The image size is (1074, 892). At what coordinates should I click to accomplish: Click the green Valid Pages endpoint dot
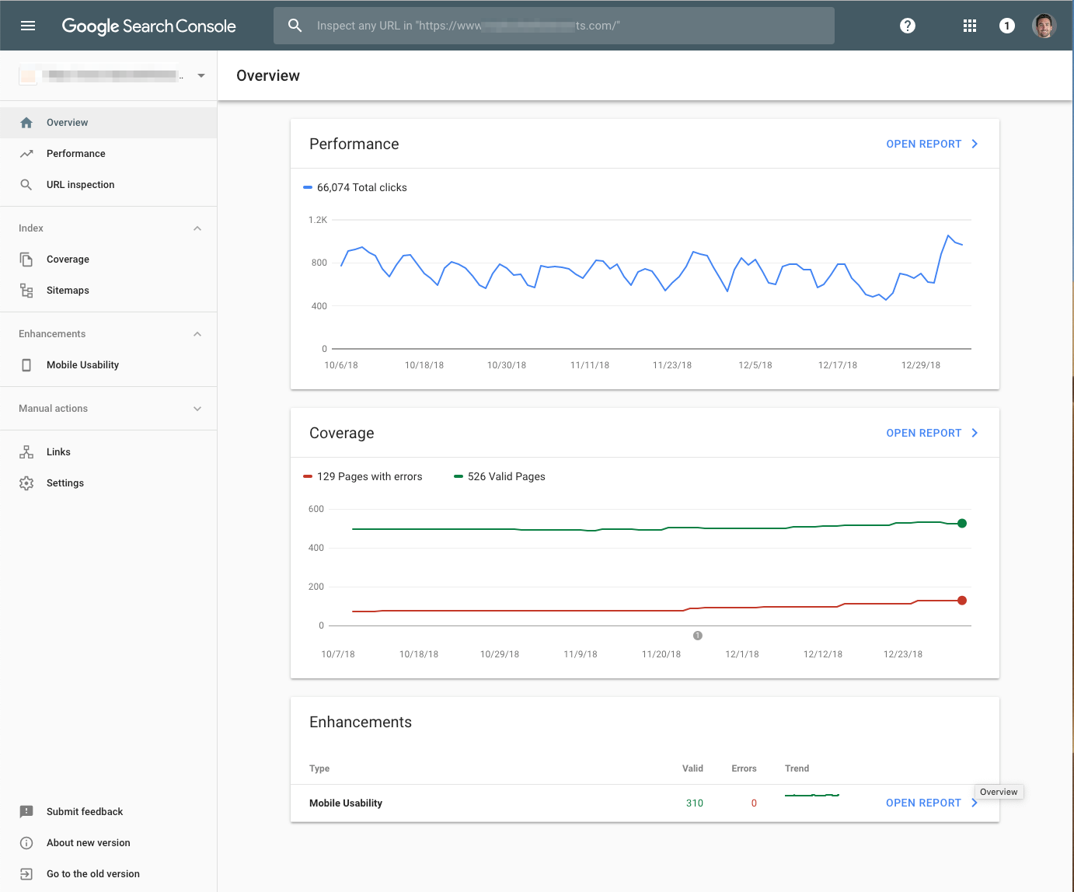pos(962,523)
